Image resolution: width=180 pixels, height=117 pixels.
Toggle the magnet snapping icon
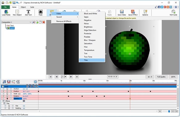9,82
